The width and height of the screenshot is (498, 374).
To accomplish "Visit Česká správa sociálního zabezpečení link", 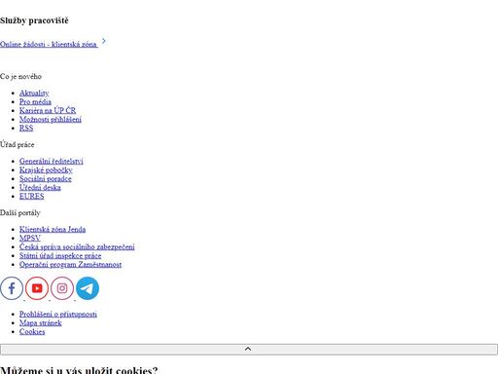I will [x=77, y=247].
